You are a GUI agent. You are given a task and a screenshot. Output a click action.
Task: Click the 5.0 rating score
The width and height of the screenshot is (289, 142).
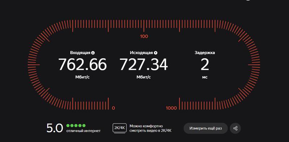55,128
